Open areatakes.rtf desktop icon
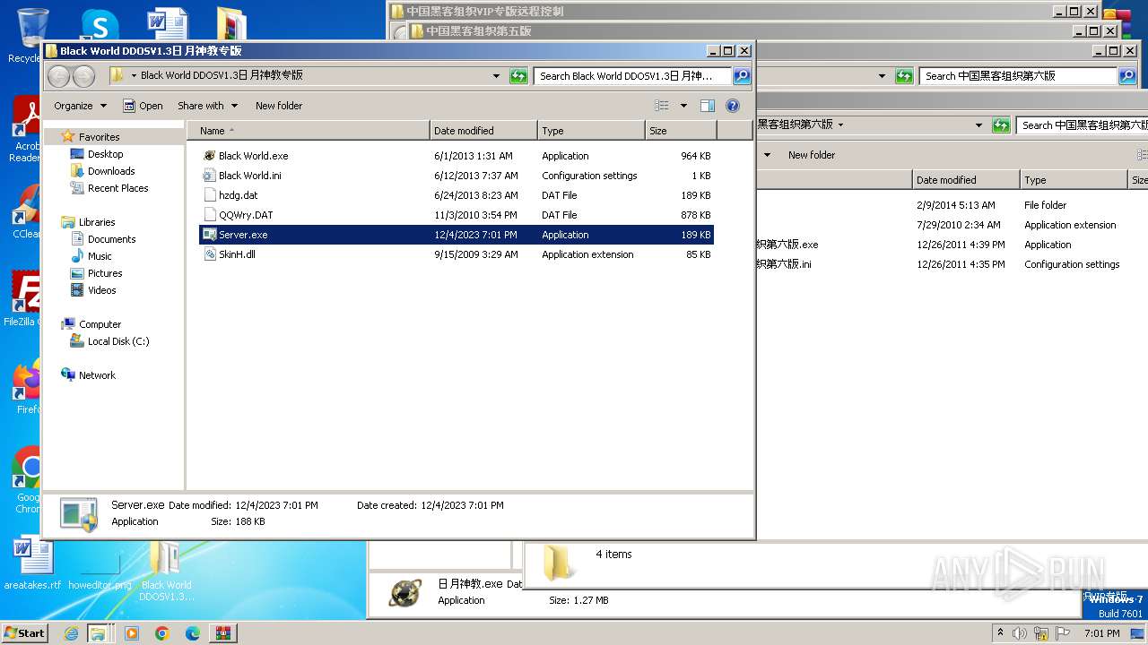The image size is (1148, 645). pos(32,563)
